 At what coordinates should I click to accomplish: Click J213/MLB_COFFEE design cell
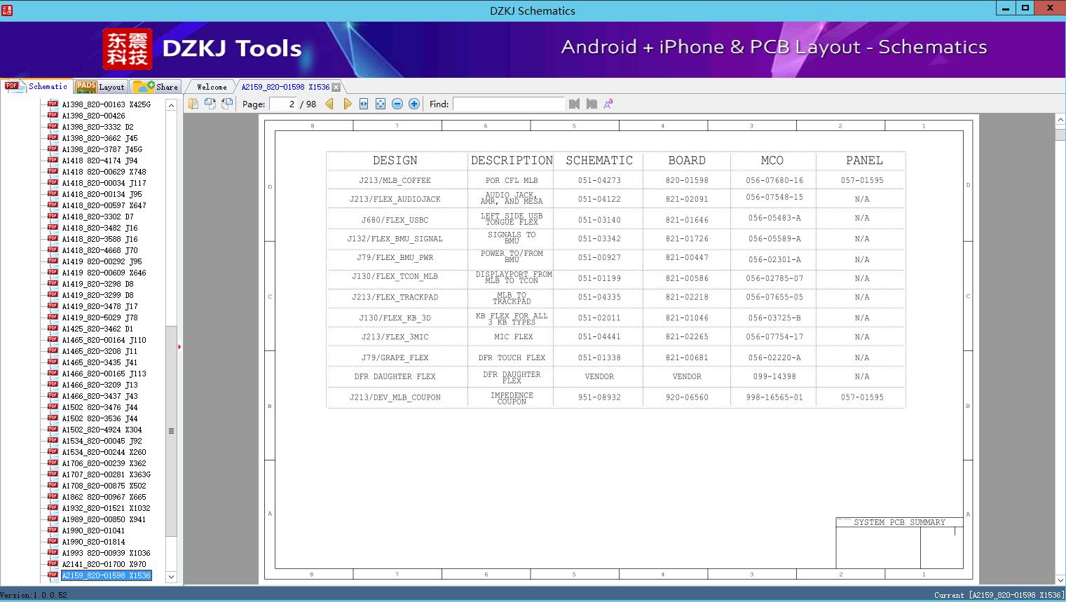[395, 180]
